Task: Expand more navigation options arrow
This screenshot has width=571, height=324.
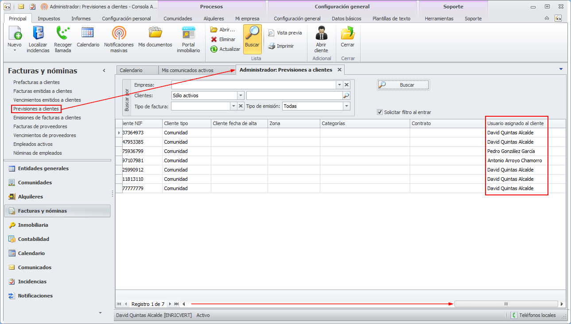Action: (100, 313)
